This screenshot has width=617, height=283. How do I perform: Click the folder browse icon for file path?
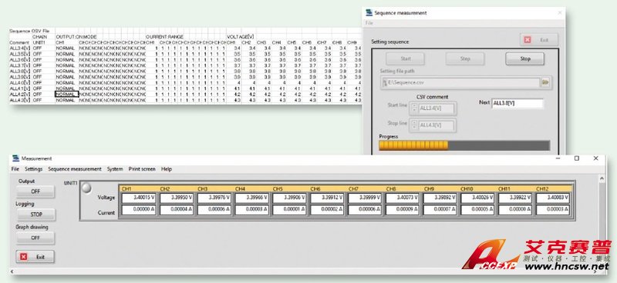545,83
